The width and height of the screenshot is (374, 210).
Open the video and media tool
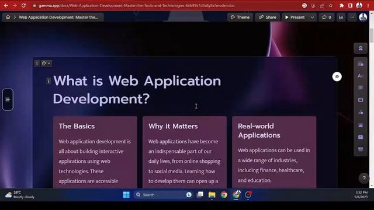[x=361, y=138]
